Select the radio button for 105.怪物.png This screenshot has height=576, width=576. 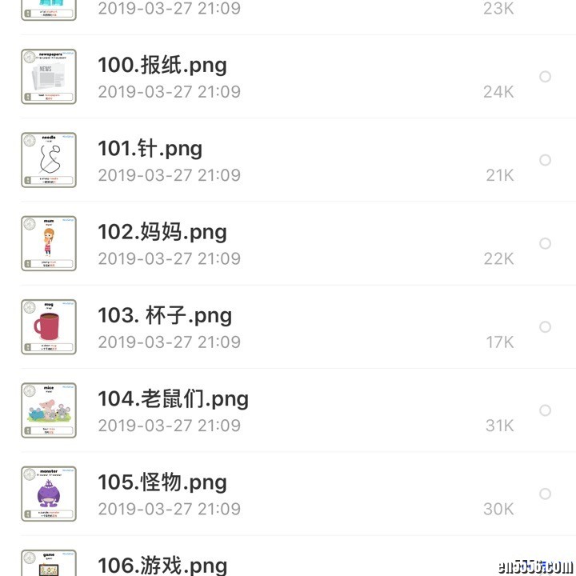tap(545, 494)
